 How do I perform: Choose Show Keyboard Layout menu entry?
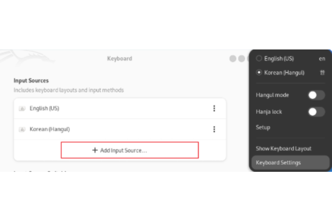pyautogui.click(x=284, y=149)
